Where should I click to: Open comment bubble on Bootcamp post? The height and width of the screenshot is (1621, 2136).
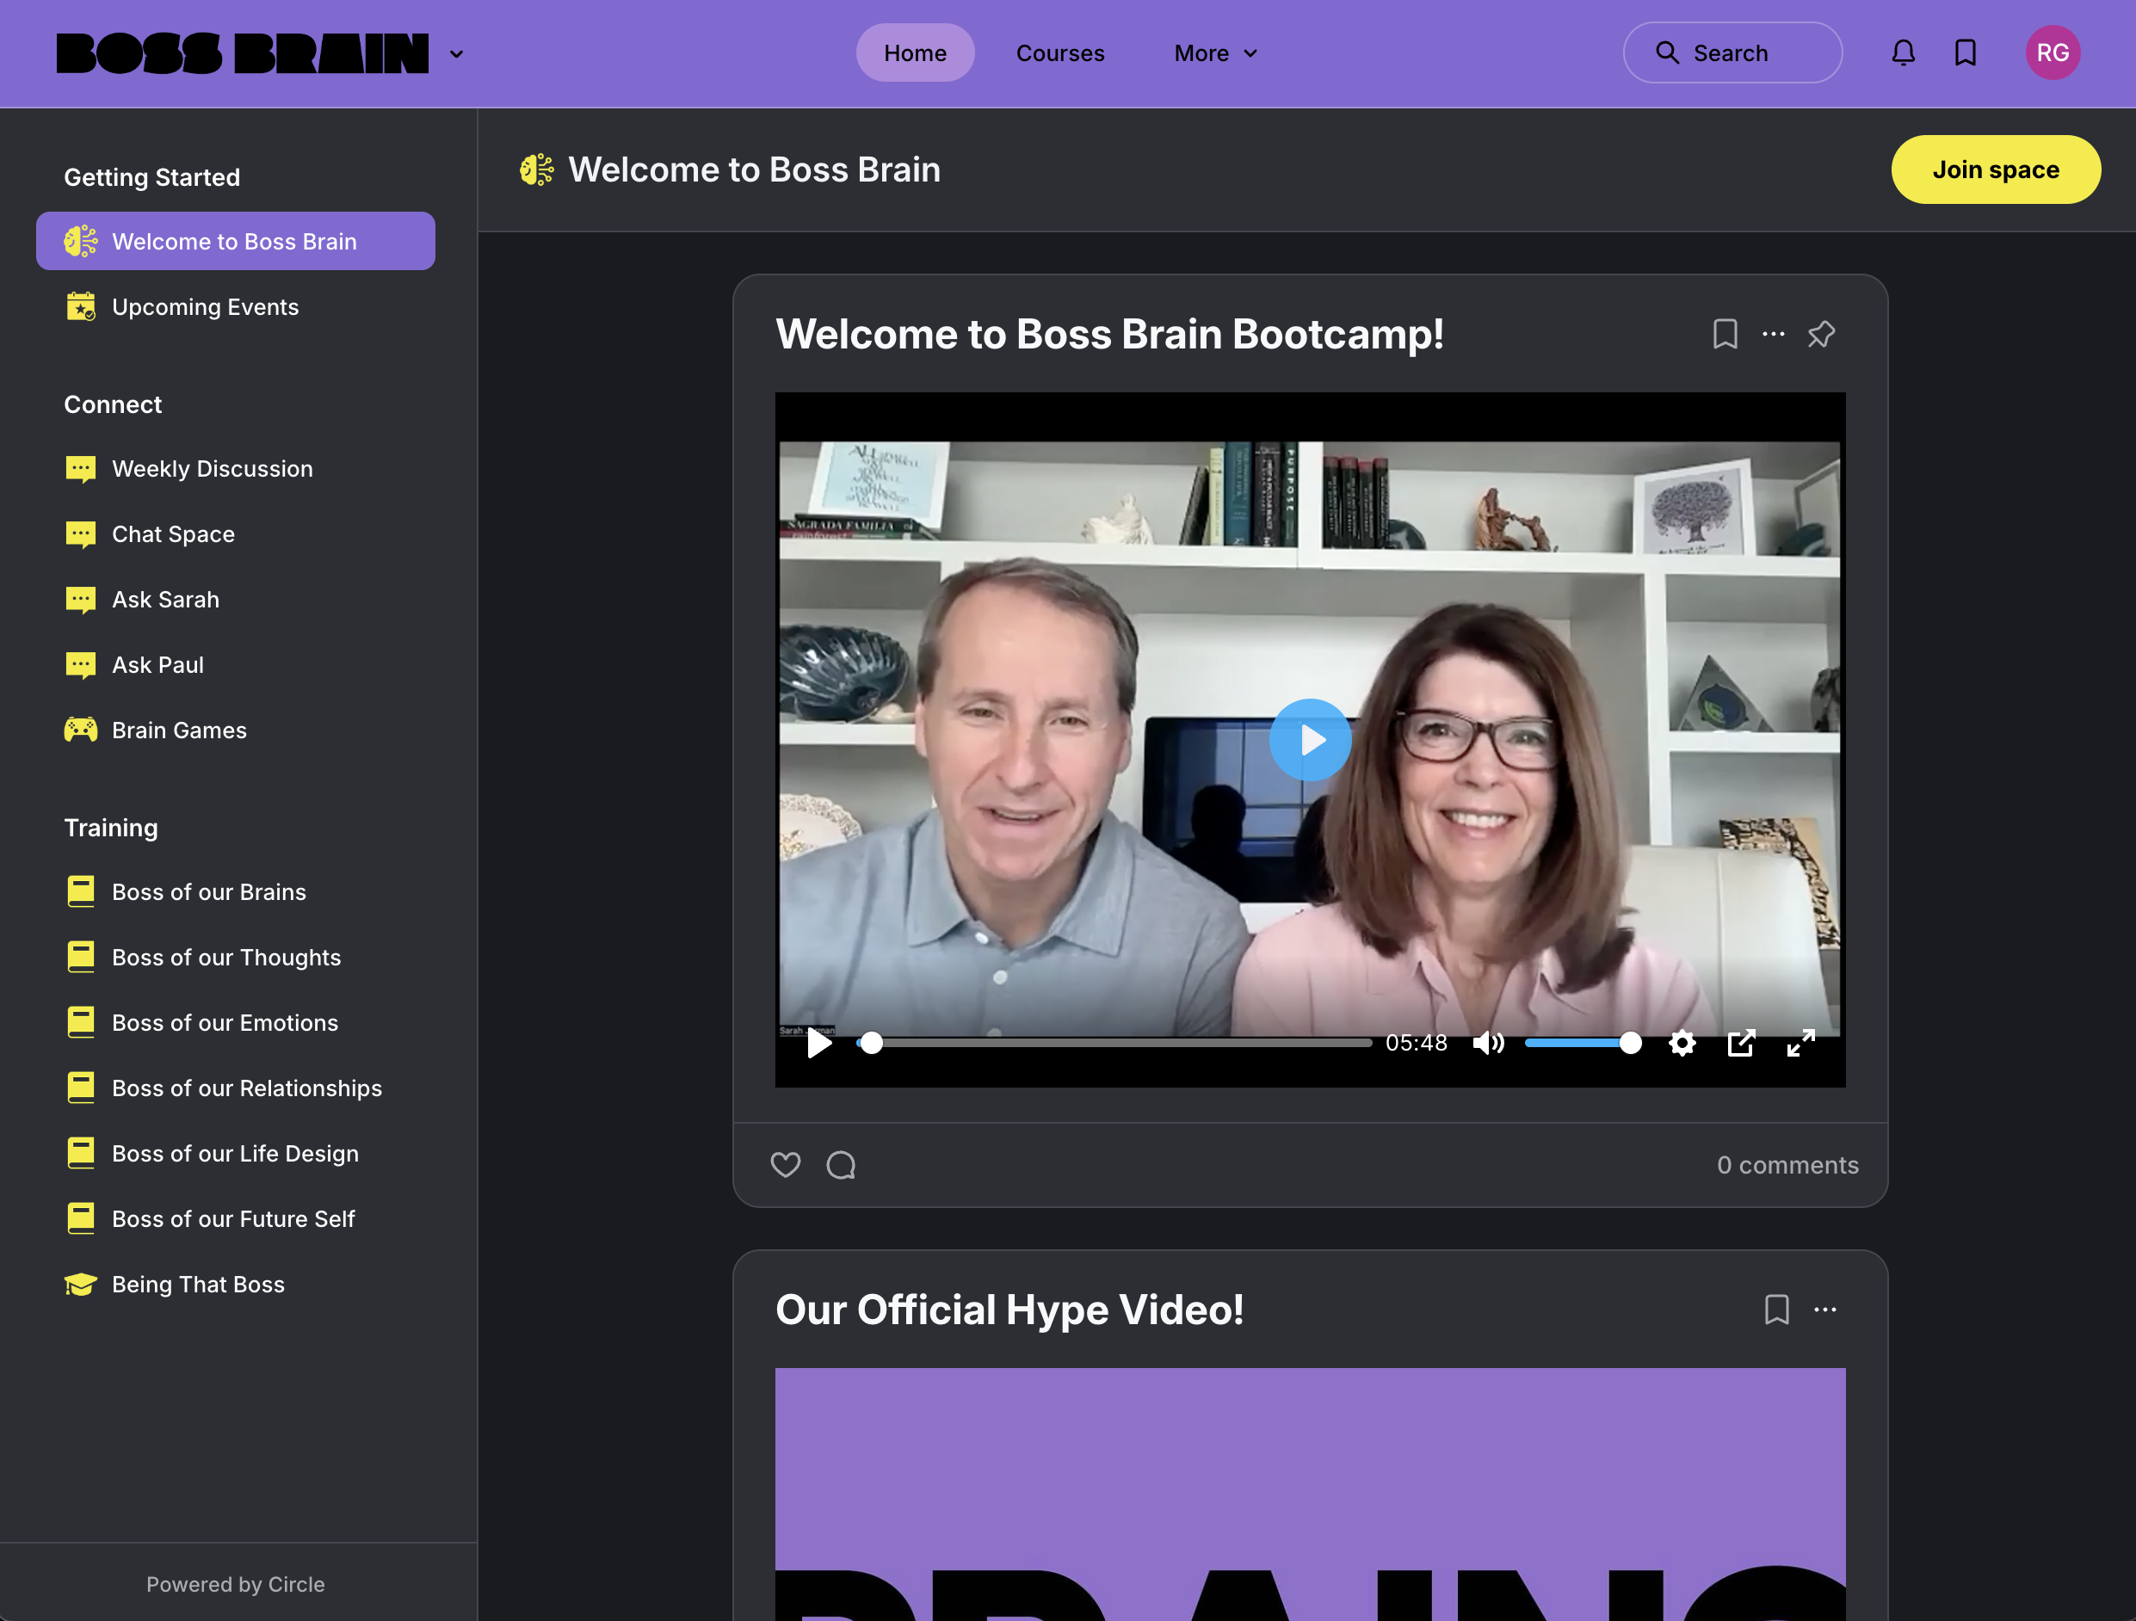tap(840, 1165)
